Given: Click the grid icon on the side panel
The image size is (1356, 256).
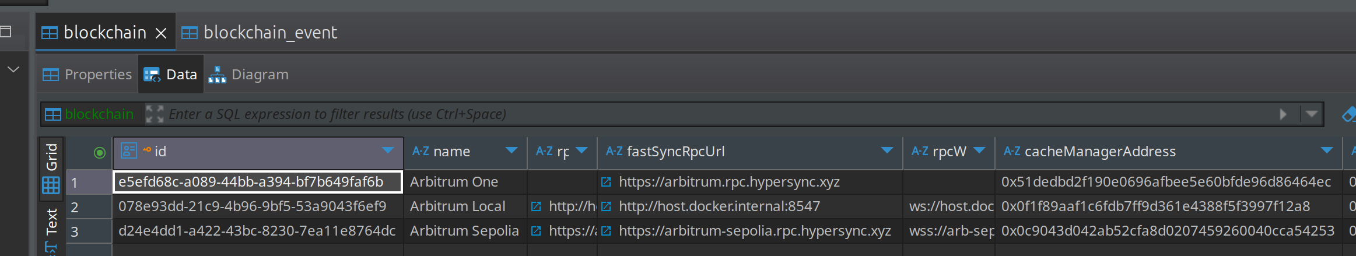Looking at the screenshot, I should click(x=51, y=185).
